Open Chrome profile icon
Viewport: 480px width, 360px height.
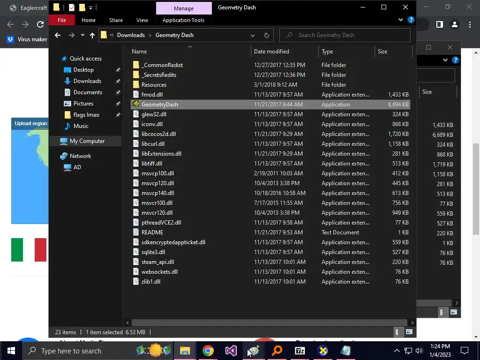[455, 24]
